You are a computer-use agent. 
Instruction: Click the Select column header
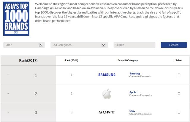point(179,60)
